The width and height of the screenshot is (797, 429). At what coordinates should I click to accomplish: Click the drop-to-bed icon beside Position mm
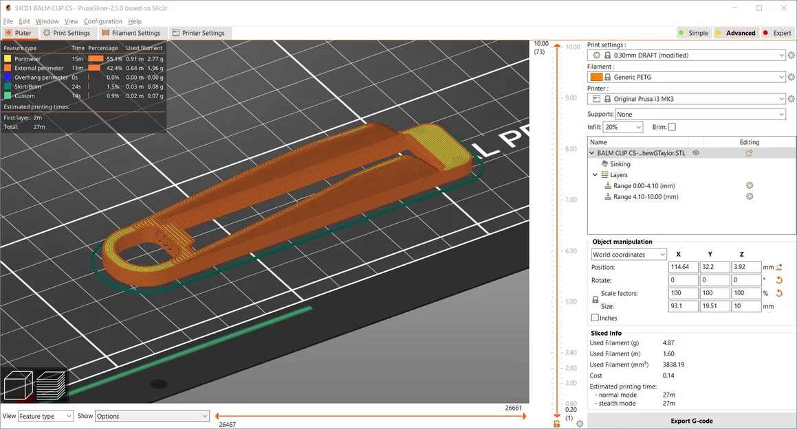pyautogui.click(x=780, y=267)
